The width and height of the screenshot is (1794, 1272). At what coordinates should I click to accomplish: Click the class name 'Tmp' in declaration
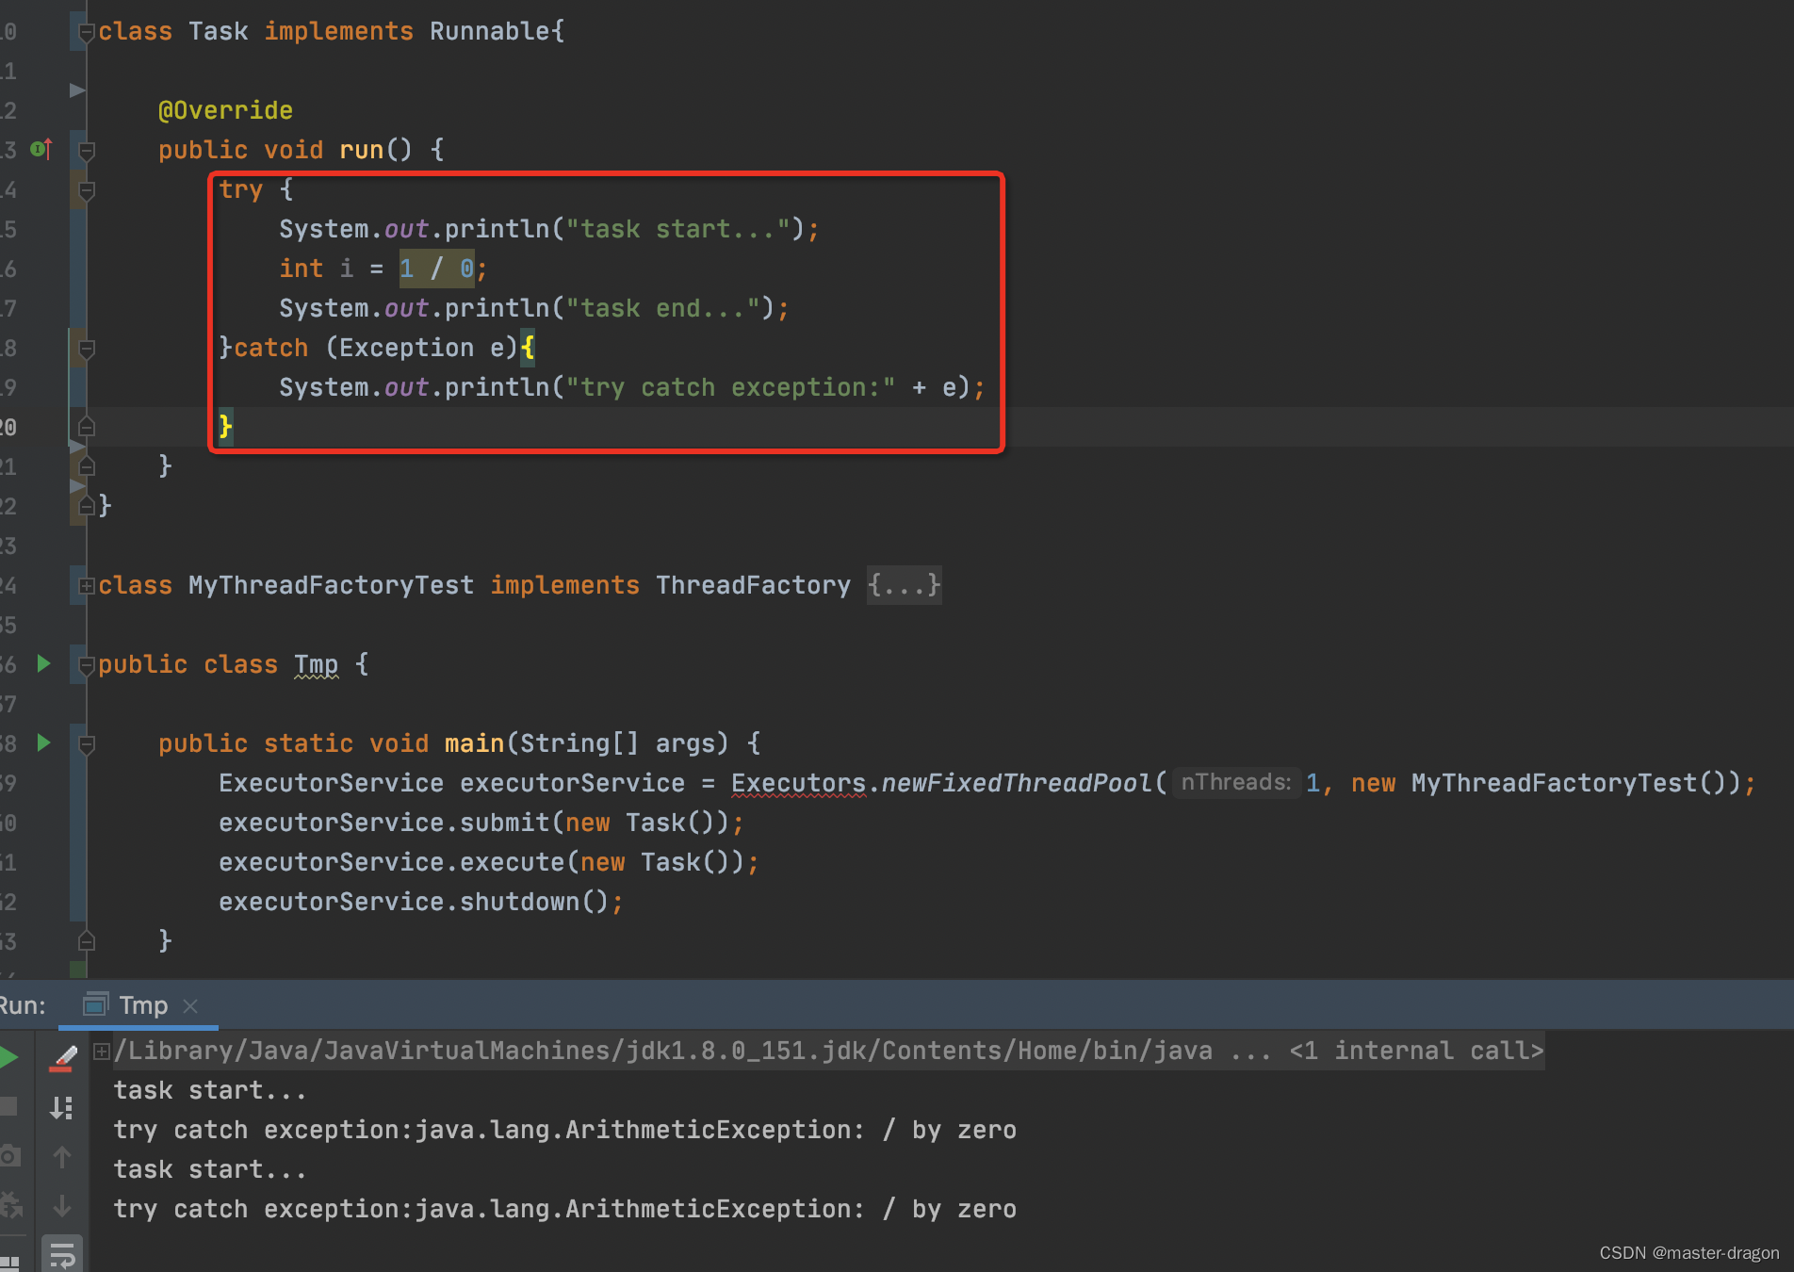(x=316, y=664)
